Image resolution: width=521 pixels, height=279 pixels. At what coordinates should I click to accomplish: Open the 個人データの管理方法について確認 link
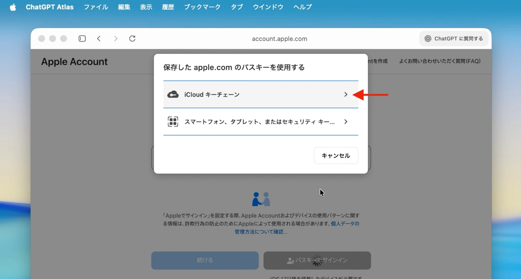pos(260,232)
